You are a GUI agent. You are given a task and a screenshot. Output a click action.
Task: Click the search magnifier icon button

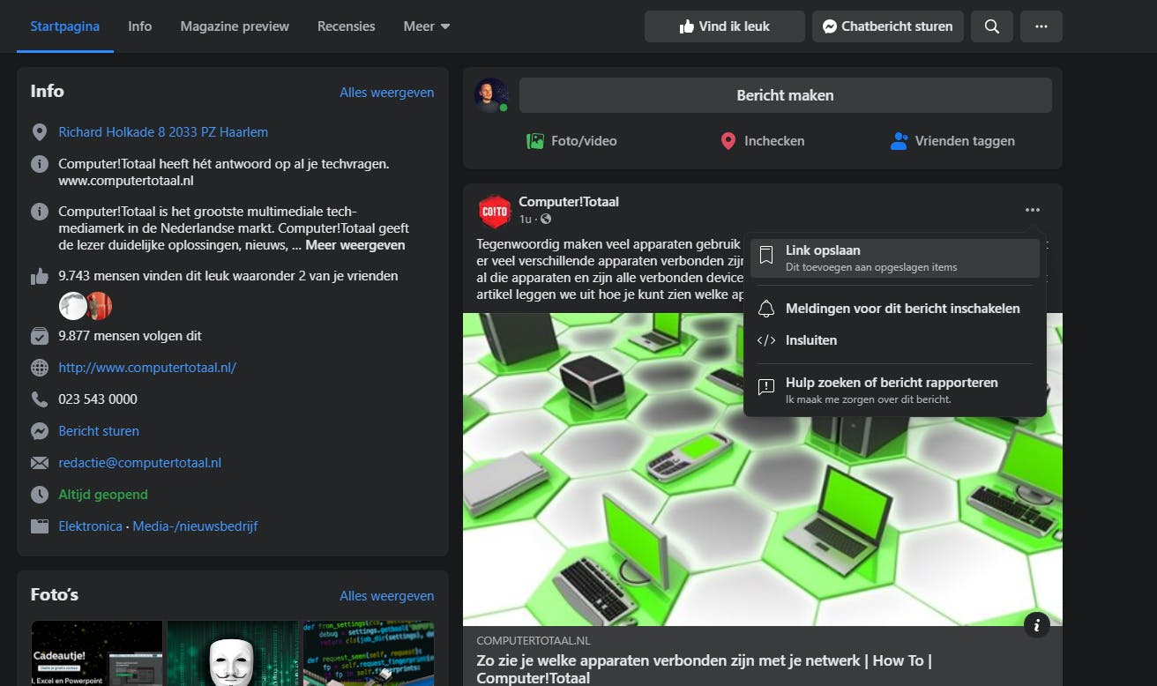(x=992, y=26)
